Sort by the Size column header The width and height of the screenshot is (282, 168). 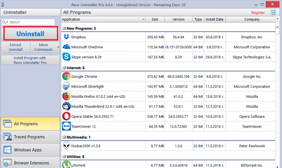(x=155, y=19)
